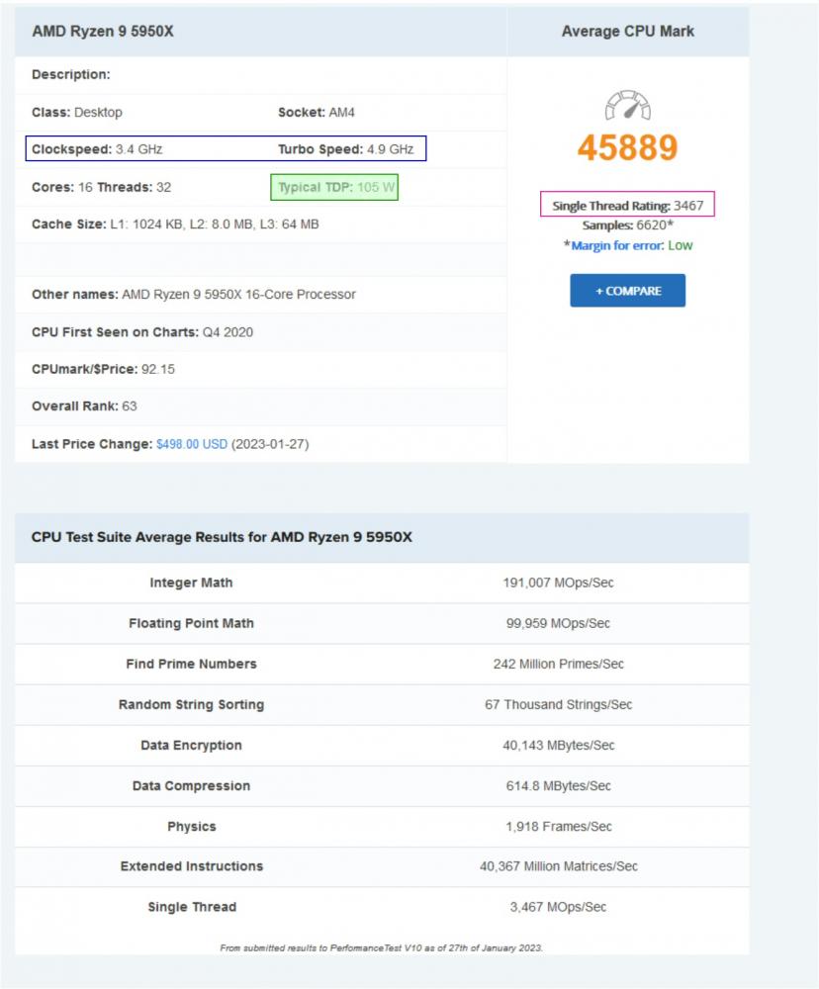This screenshot has height=989, width=819.
Task: Click the + COMPARE button
Action: pyautogui.click(x=628, y=291)
